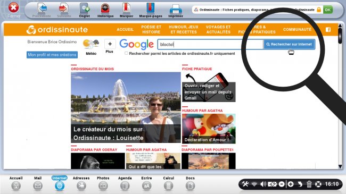
Task: Open the Historique browsing history
Action: tap(105, 8)
